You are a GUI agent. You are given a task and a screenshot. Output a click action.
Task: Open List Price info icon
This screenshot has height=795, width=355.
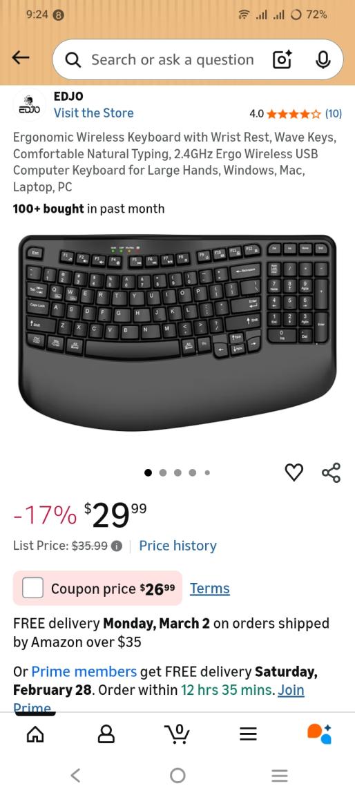(116, 546)
